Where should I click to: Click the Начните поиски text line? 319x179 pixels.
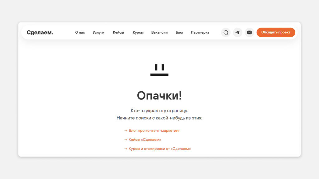[159, 118]
